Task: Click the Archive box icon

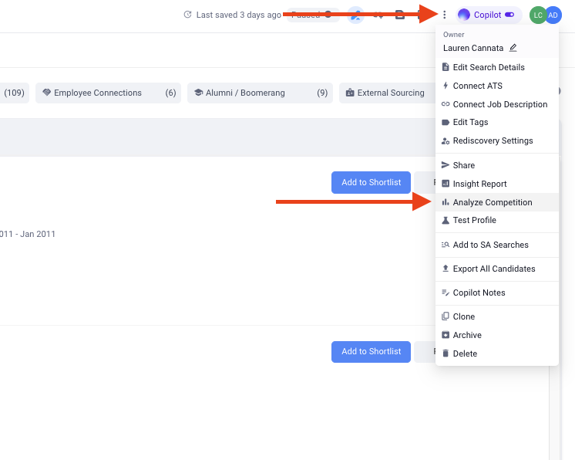Action: (446, 335)
